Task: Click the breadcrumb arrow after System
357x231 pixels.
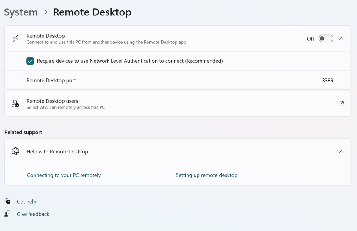Action: tap(46, 12)
